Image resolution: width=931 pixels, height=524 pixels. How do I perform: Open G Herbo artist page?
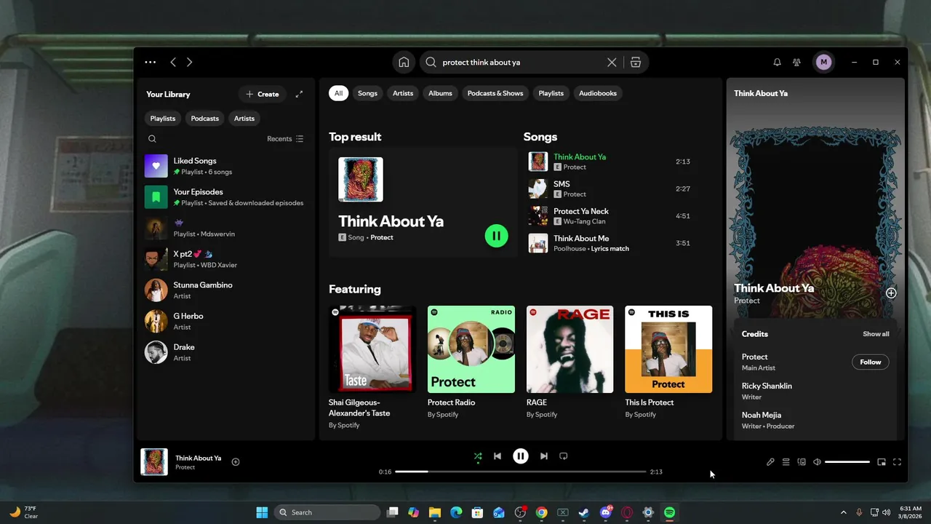[x=225, y=321]
